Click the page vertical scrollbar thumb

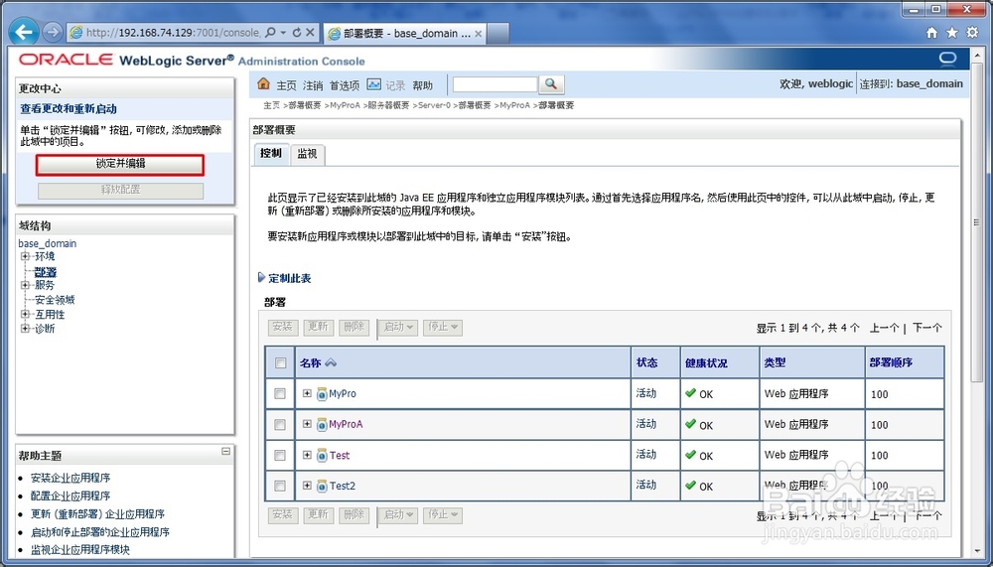pos(976,223)
